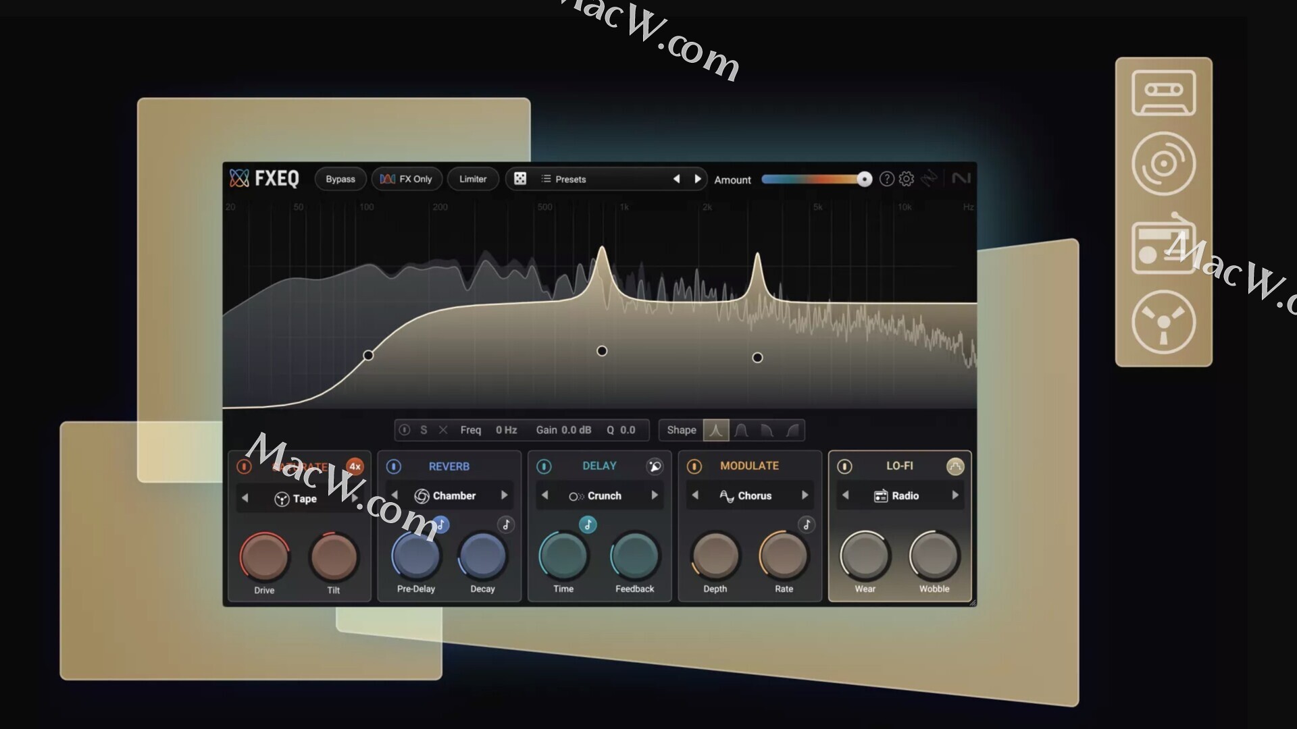Viewport: 1297px width, 729px height.
Task: Open the settings gear icon
Action: click(907, 179)
